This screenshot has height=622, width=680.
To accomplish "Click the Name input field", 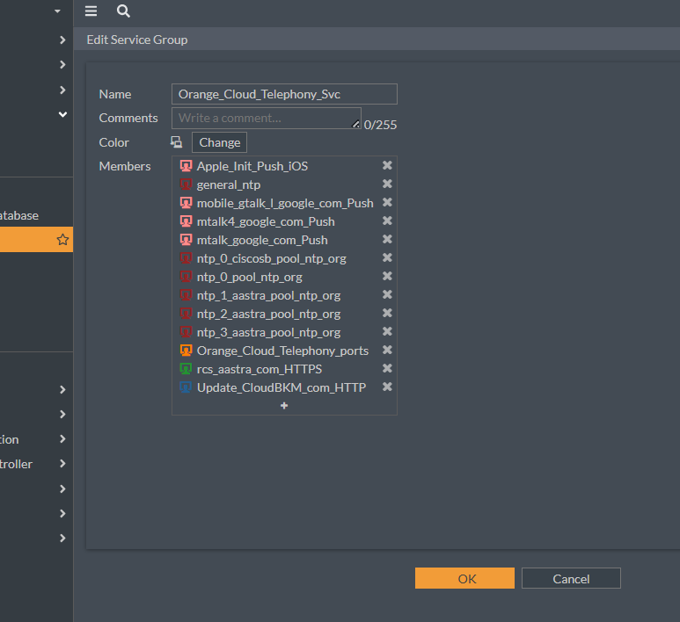I will click(284, 94).
